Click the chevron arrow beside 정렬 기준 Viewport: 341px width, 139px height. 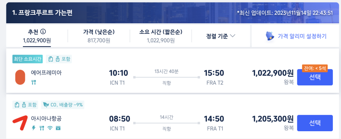tap(233, 36)
